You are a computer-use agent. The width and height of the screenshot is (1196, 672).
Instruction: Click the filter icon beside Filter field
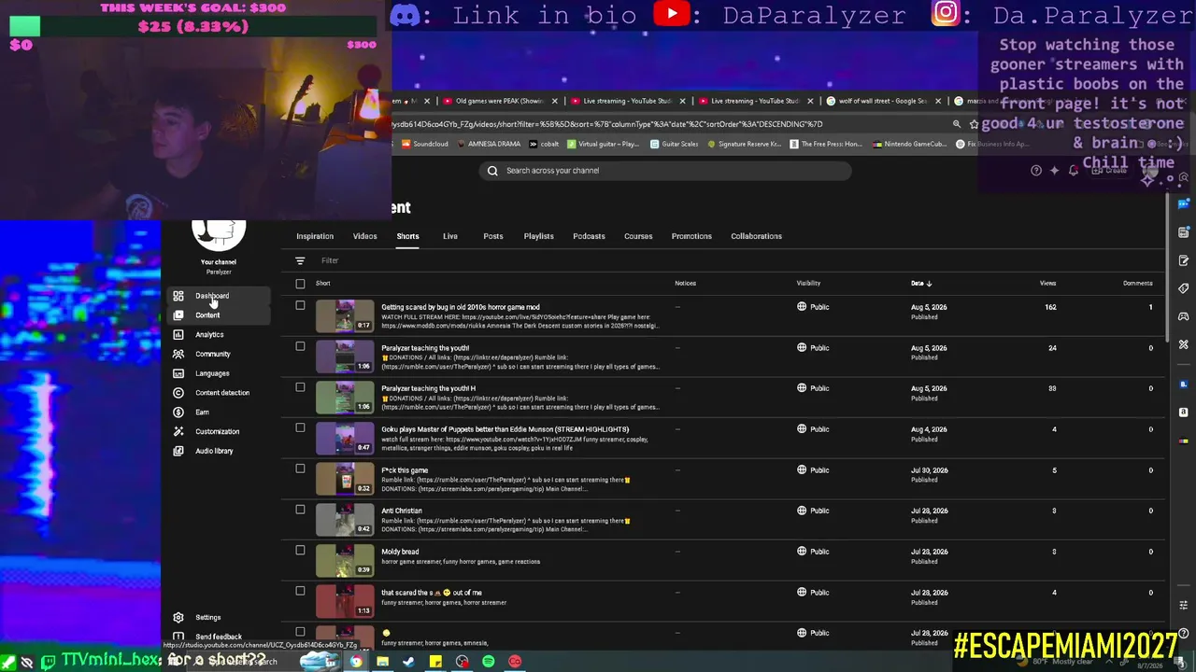coord(300,260)
